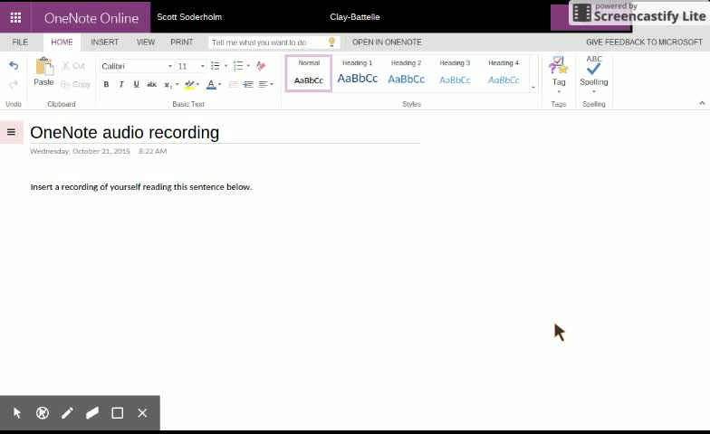The height and width of the screenshot is (434, 710).
Task: Open the app launcher grid
Action: [x=15, y=17]
